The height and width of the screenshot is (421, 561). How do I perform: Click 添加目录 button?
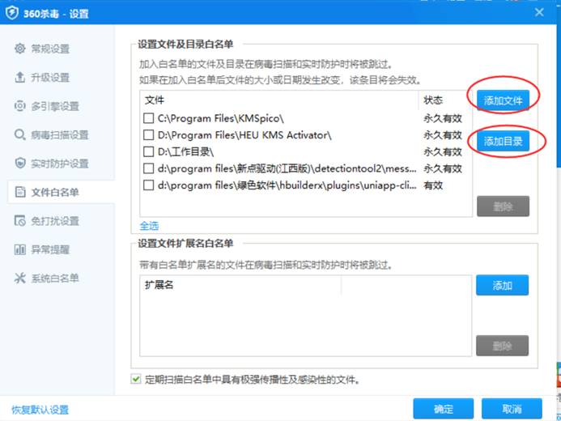coord(503,142)
